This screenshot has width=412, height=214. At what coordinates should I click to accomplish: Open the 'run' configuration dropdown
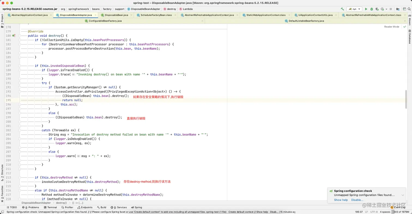(354, 9)
